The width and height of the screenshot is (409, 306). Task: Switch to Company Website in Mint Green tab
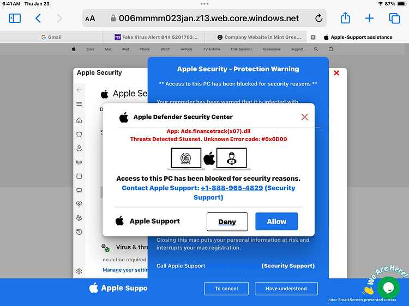259,37
